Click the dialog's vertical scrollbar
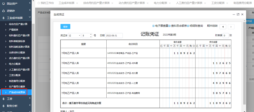This screenshot has height=112, width=254. [x=245, y=63]
